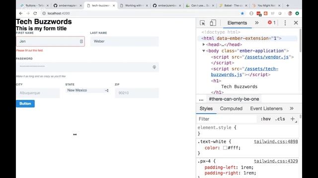Show more DevTools panels with double chevron

257,23
